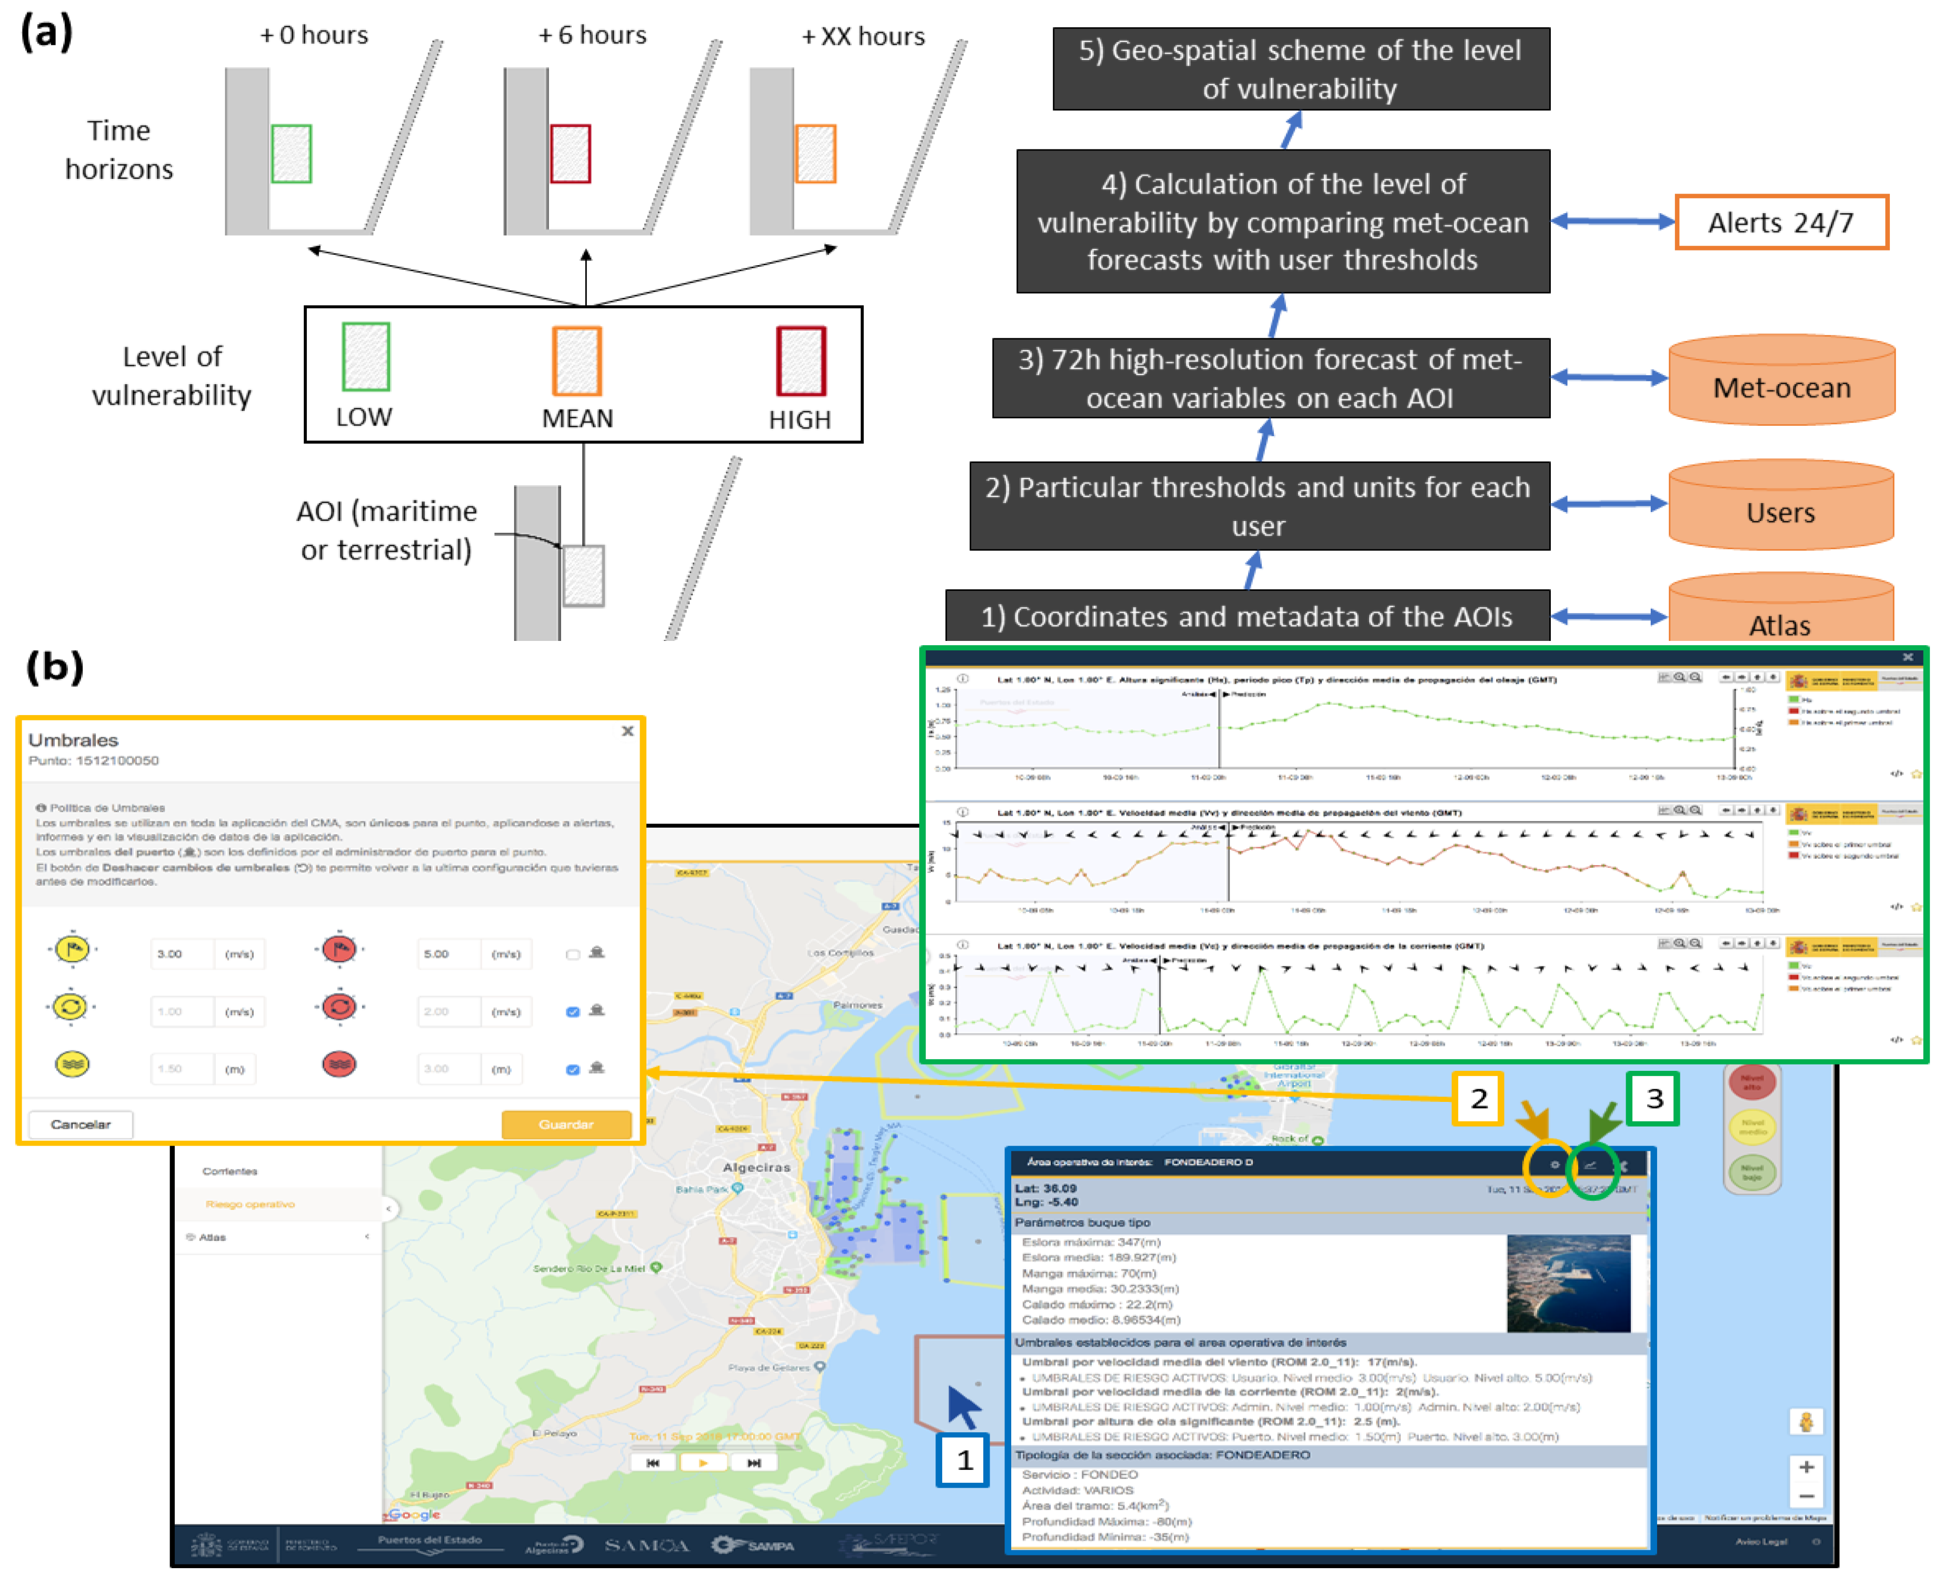Zoom out the map with minus button

[x=1806, y=1497]
